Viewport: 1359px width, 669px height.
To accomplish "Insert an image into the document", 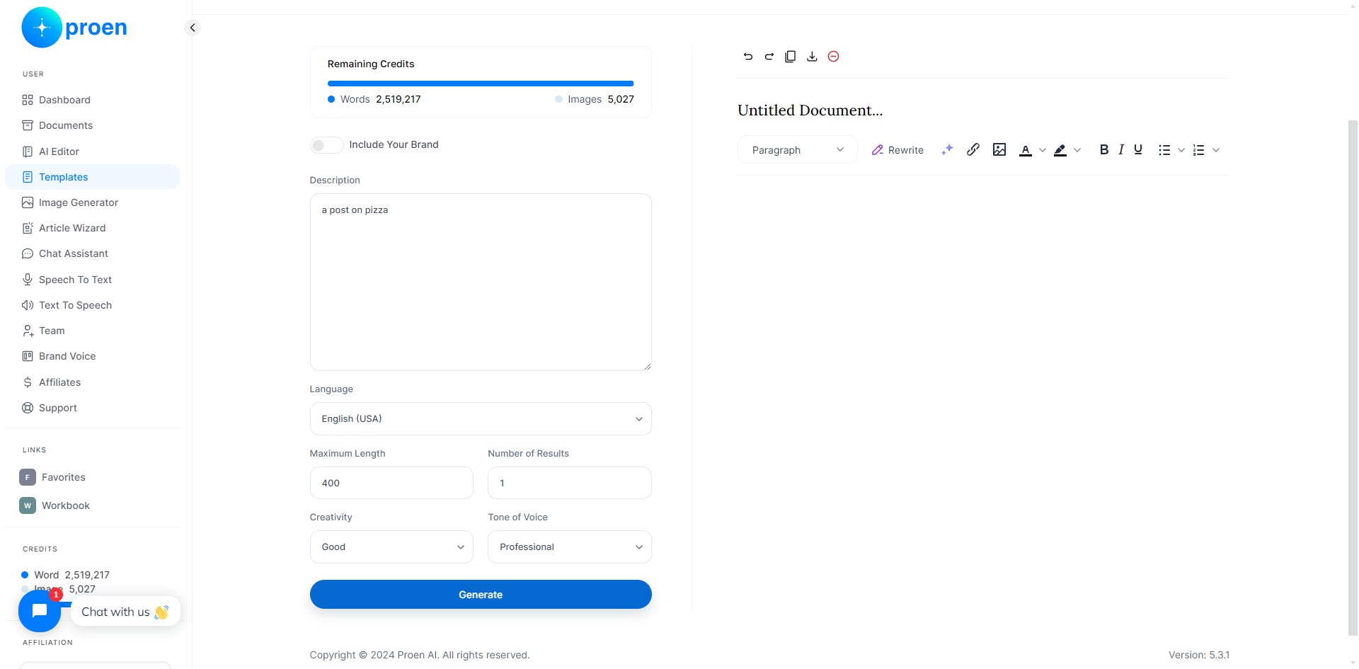I will 999,149.
